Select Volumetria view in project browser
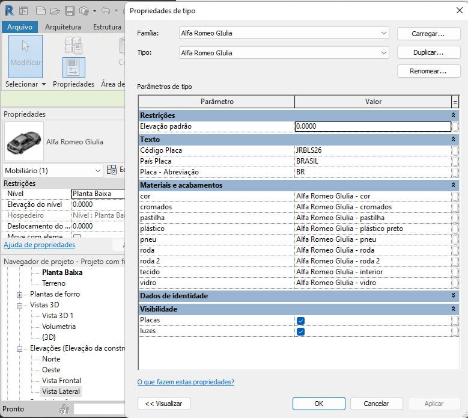Image resolution: width=468 pixels, height=418 pixels. tap(58, 327)
